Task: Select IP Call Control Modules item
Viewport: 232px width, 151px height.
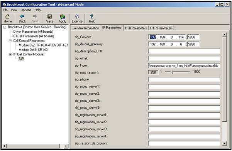Action: pos(29,54)
